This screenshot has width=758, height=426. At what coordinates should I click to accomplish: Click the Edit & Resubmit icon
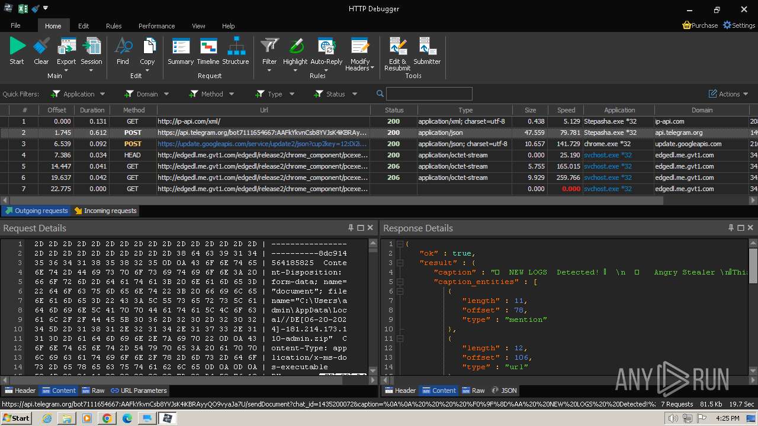(397, 47)
